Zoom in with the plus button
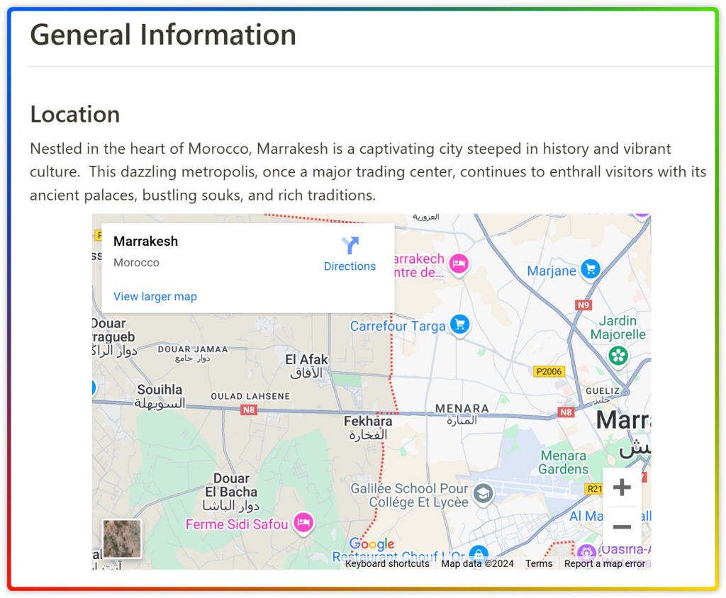 click(622, 487)
